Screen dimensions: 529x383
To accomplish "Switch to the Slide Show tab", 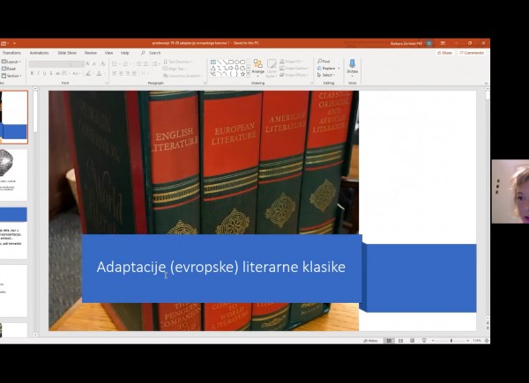I will 67,53.
